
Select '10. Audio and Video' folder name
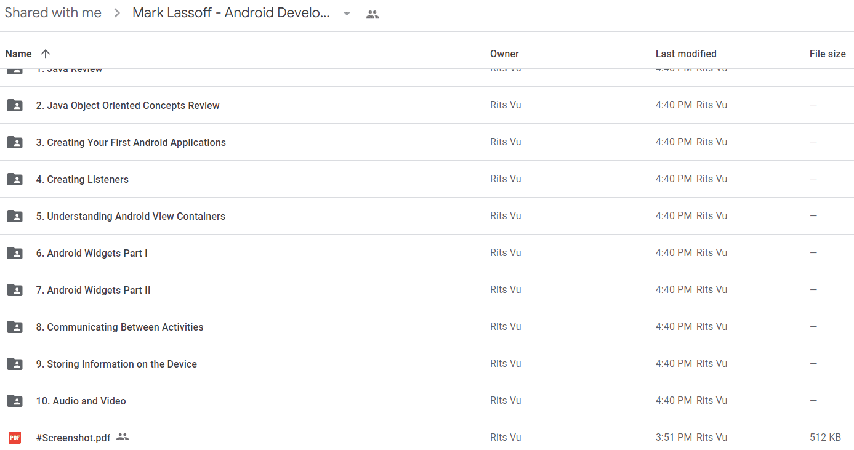pyautogui.click(x=81, y=401)
